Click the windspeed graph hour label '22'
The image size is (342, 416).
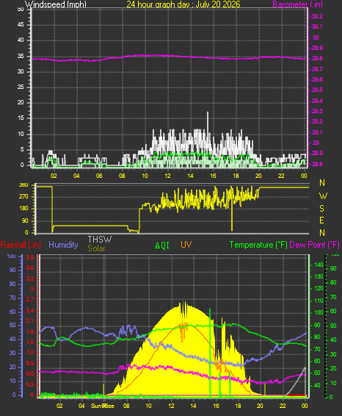pyautogui.click(x=281, y=176)
